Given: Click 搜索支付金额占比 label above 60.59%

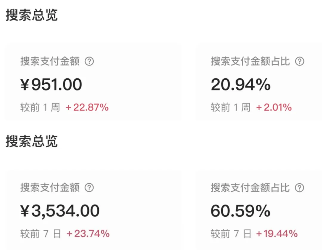Looking at the screenshot, I should tap(250, 188).
